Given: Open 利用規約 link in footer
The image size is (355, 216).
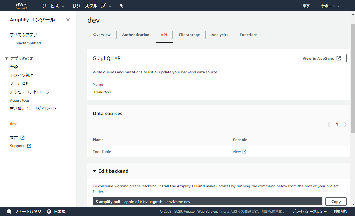Looking at the screenshot, I should point(340,211).
